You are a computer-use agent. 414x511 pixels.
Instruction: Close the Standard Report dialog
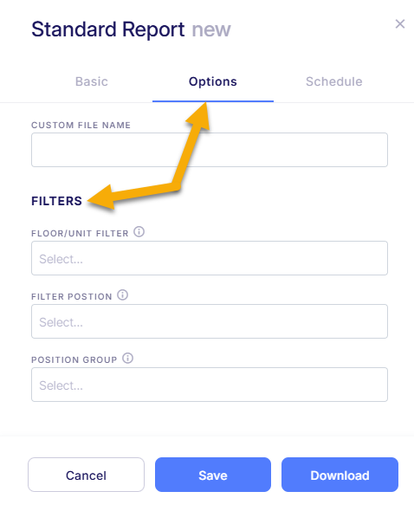[400, 23]
